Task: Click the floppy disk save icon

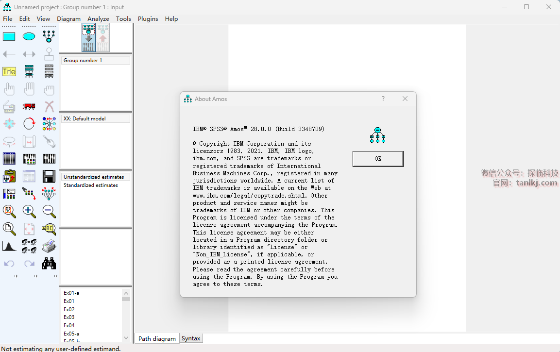Action: pyautogui.click(x=49, y=176)
